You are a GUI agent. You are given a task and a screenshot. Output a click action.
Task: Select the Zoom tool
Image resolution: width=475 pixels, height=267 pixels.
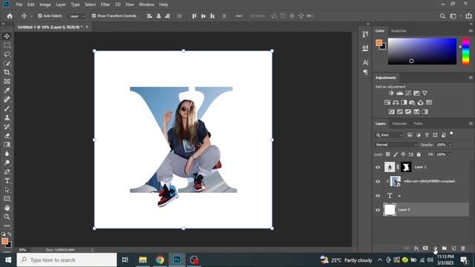tap(7, 217)
